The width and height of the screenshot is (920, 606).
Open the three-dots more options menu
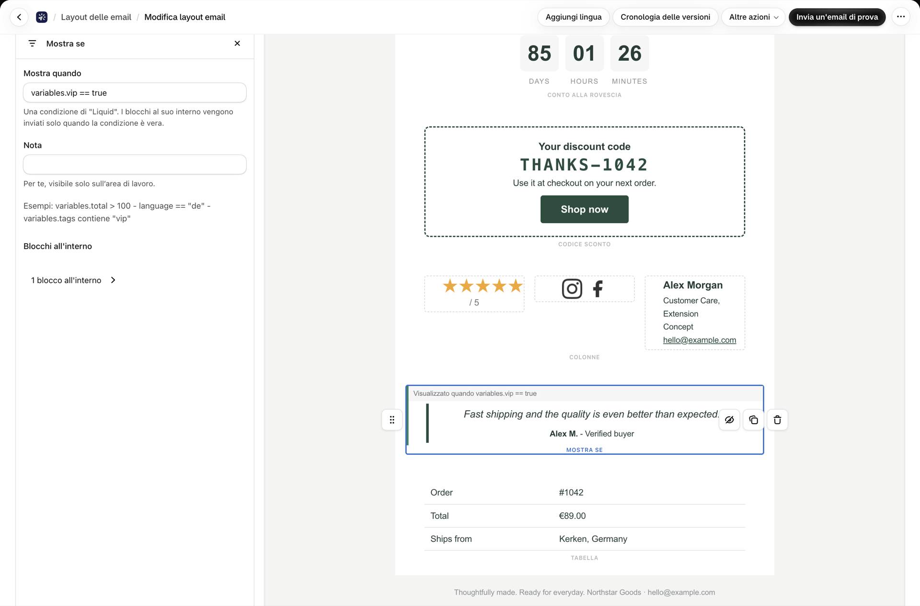pyautogui.click(x=901, y=17)
